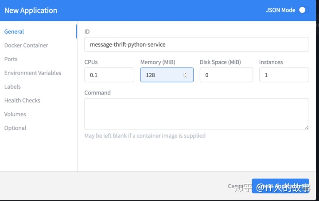The height and width of the screenshot is (201, 319).
Task: Click the Command label
Action: pyautogui.click(x=97, y=93)
